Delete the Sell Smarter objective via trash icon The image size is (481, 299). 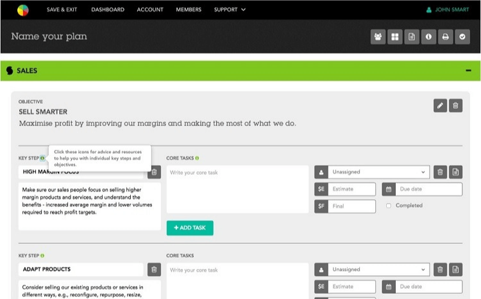pyautogui.click(x=455, y=106)
